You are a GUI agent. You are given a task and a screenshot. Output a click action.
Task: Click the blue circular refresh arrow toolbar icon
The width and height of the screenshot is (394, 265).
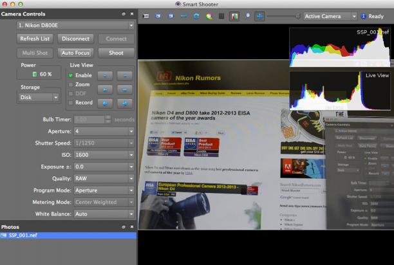point(196,16)
